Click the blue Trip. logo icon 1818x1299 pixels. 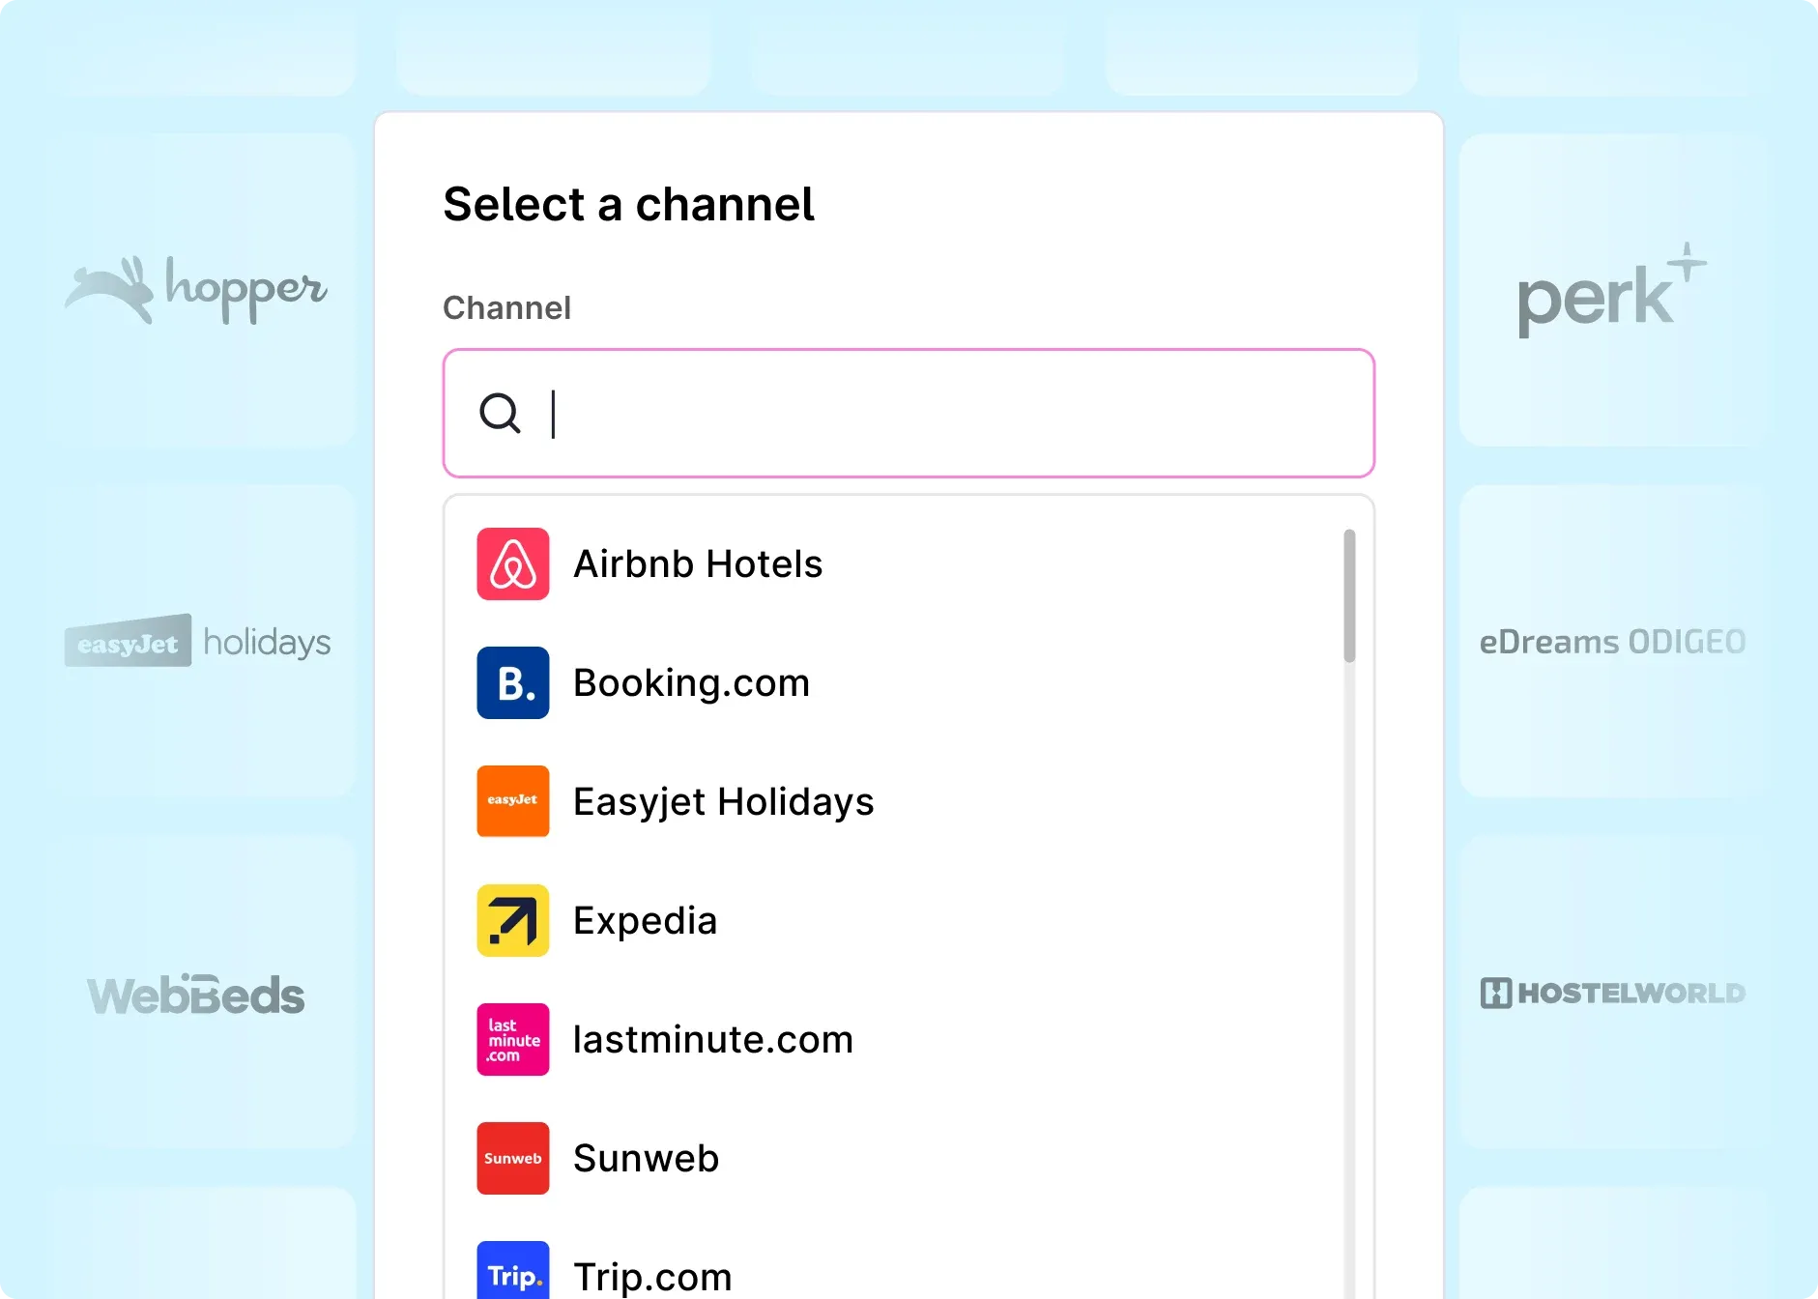(x=513, y=1270)
